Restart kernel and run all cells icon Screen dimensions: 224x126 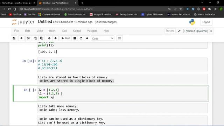(x=87, y=38)
